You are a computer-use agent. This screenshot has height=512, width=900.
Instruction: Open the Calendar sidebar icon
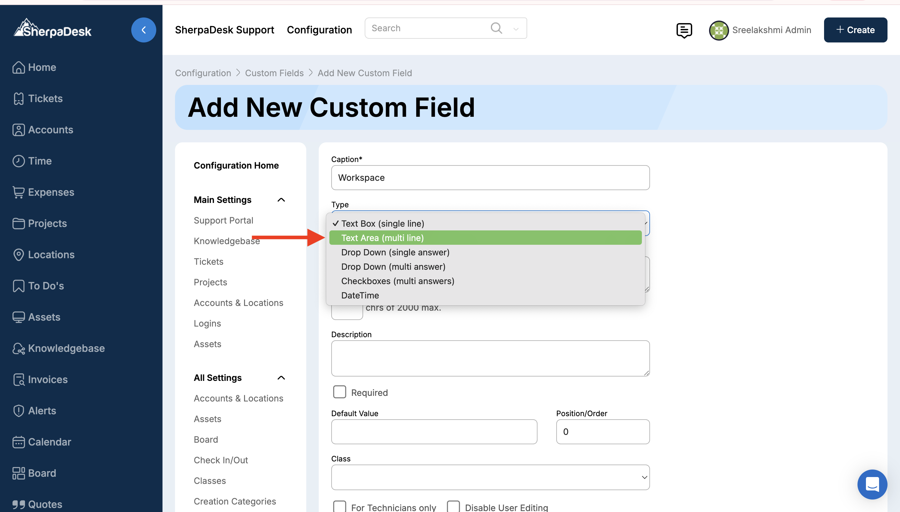point(18,442)
